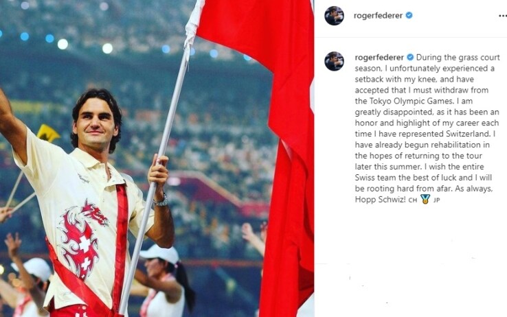Click the small yellow flag in the background
The height and width of the screenshot is (317, 507).
[x=48, y=133]
